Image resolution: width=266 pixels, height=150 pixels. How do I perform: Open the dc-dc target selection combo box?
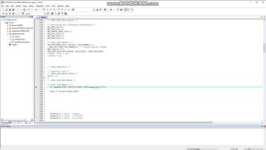(35, 14)
